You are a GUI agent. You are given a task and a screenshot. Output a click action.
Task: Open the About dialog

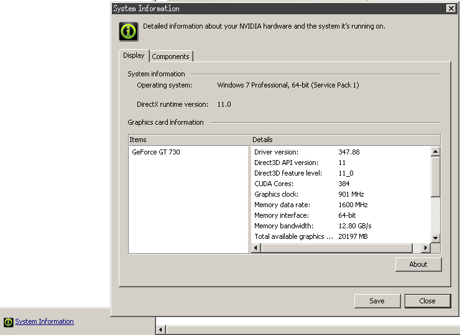click(418, 264)
